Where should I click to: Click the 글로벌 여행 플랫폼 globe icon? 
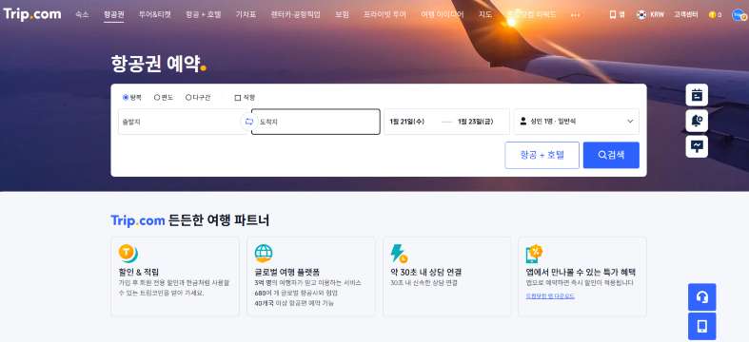click(264, 254)
